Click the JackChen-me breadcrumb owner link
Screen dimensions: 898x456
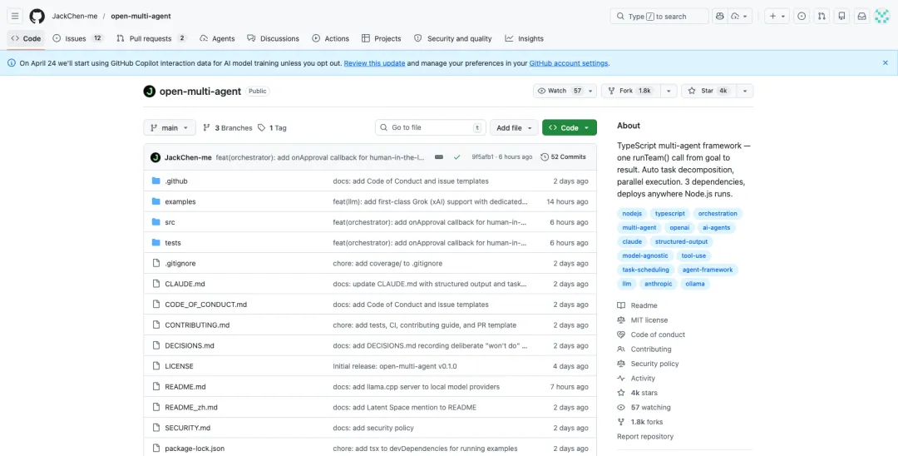[75, 16]
